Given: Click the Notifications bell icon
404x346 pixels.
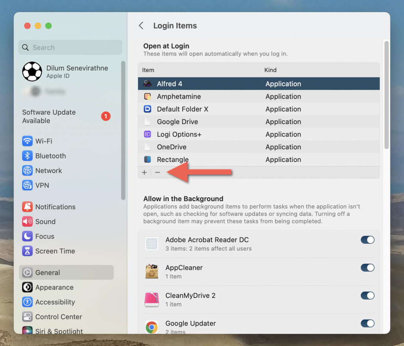Looking at the screenshot, I should (x=27, y=207).
